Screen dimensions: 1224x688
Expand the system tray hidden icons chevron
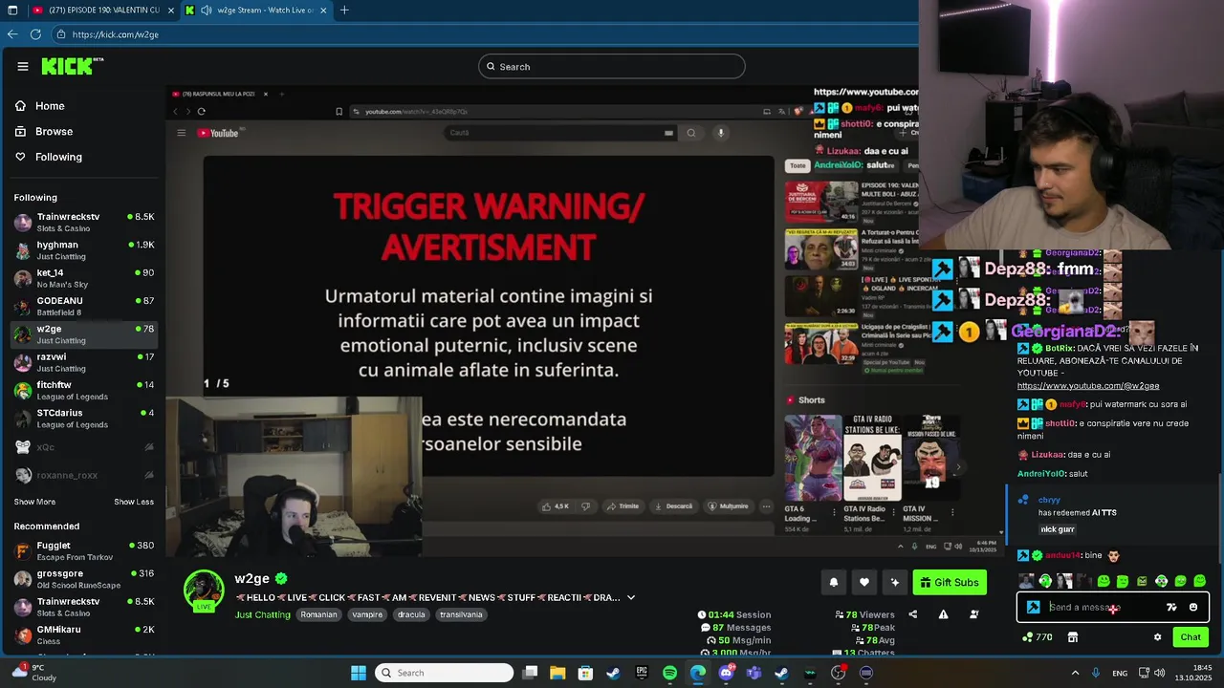1075,673
